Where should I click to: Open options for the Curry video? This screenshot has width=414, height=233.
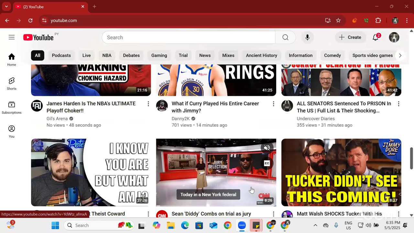(x=273, y=104)
